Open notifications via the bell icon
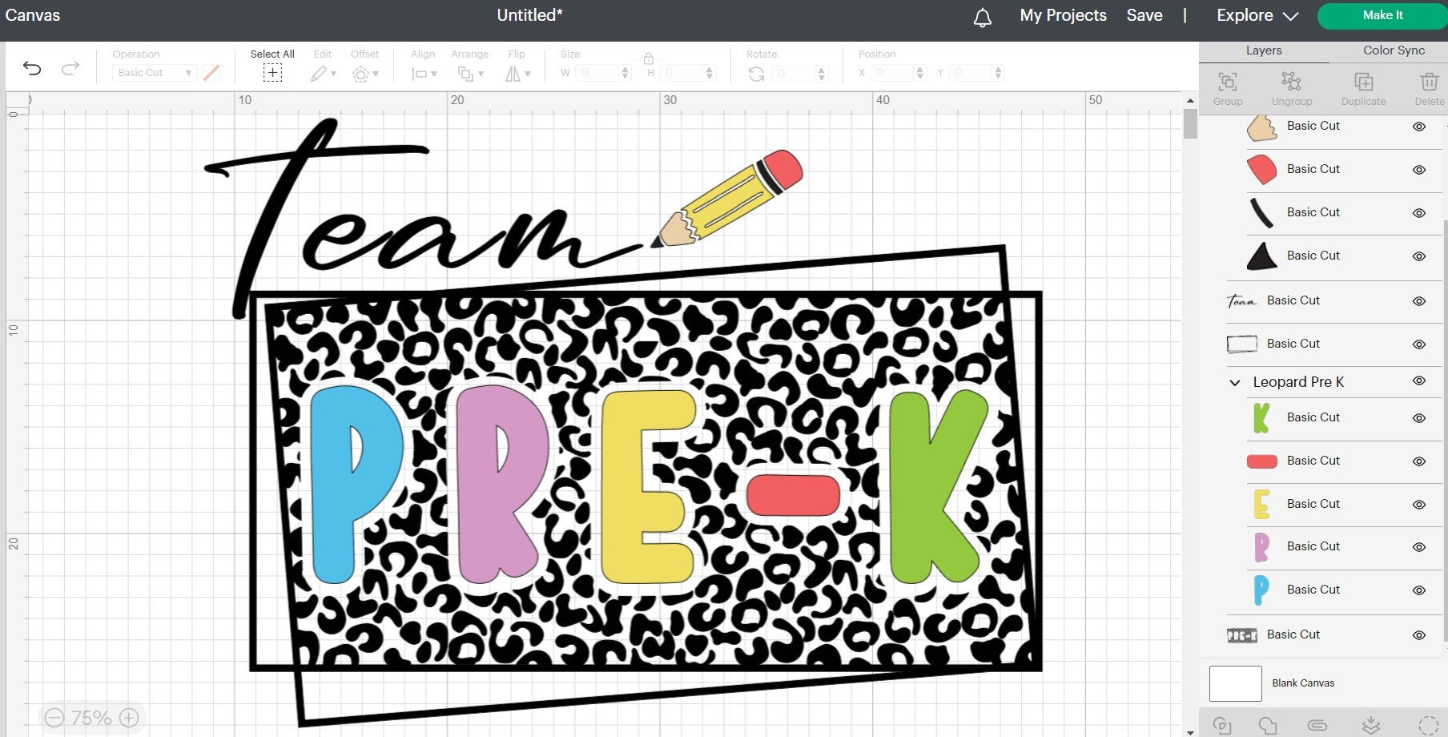Image resolution: width=1448 pixels, height=737 pixels. click(984, 15)
